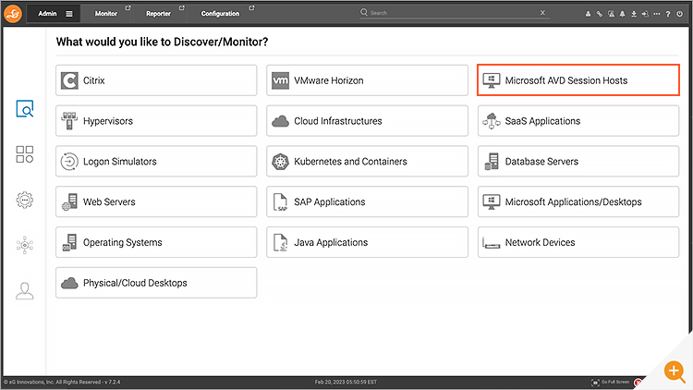The height and width of the screenshot is (390, 693).
Task: Click the download icon in top bar
Action: (x=634, y=14)
